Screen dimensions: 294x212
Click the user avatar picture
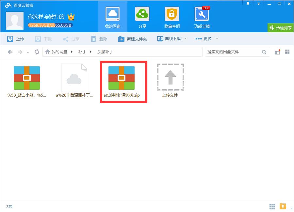pos(15,21)
